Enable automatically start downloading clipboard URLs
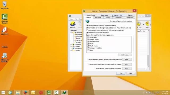The image size is (170, 95). [87, 30]
